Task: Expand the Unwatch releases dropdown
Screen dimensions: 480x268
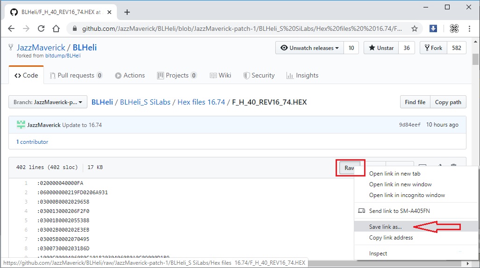Action: (309, 48)
